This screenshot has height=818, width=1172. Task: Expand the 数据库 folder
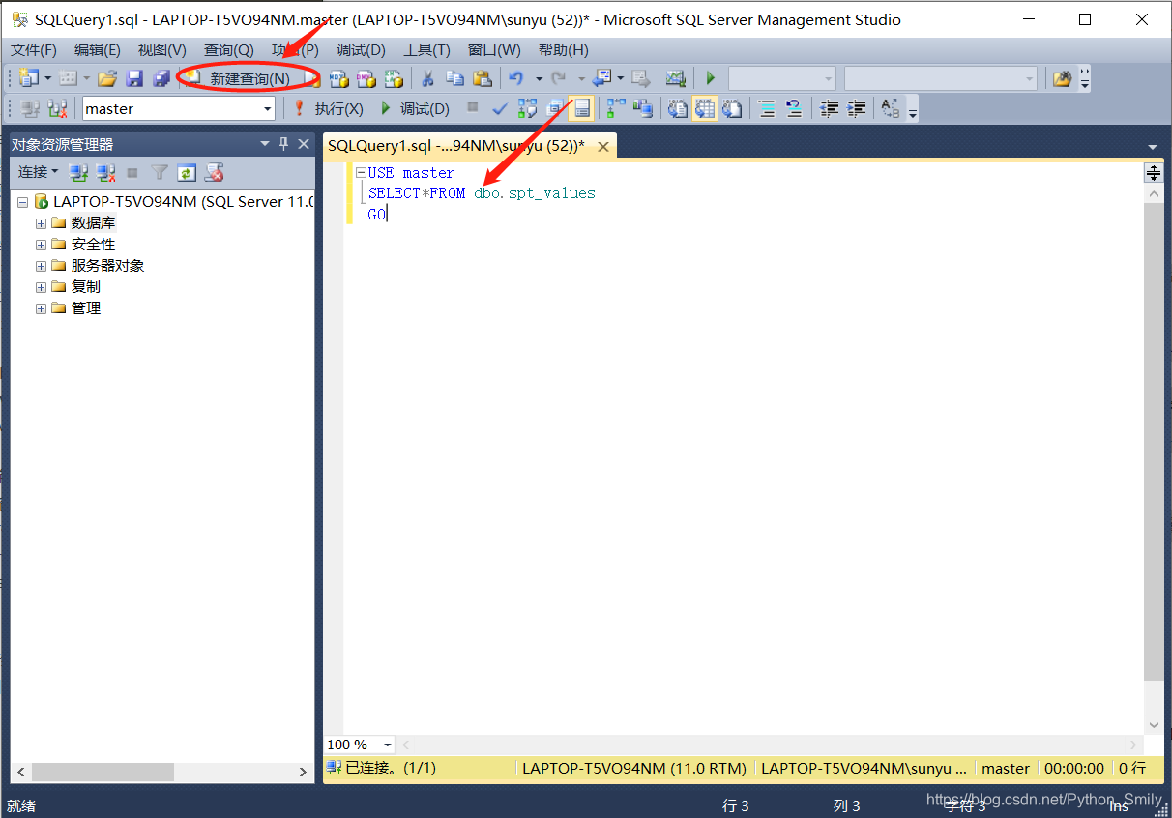[41, 223]
